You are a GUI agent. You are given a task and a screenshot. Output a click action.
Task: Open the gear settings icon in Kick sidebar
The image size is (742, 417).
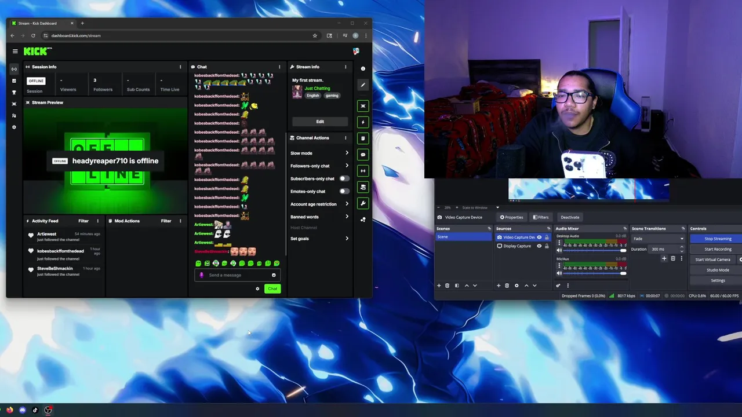[14, 127]
